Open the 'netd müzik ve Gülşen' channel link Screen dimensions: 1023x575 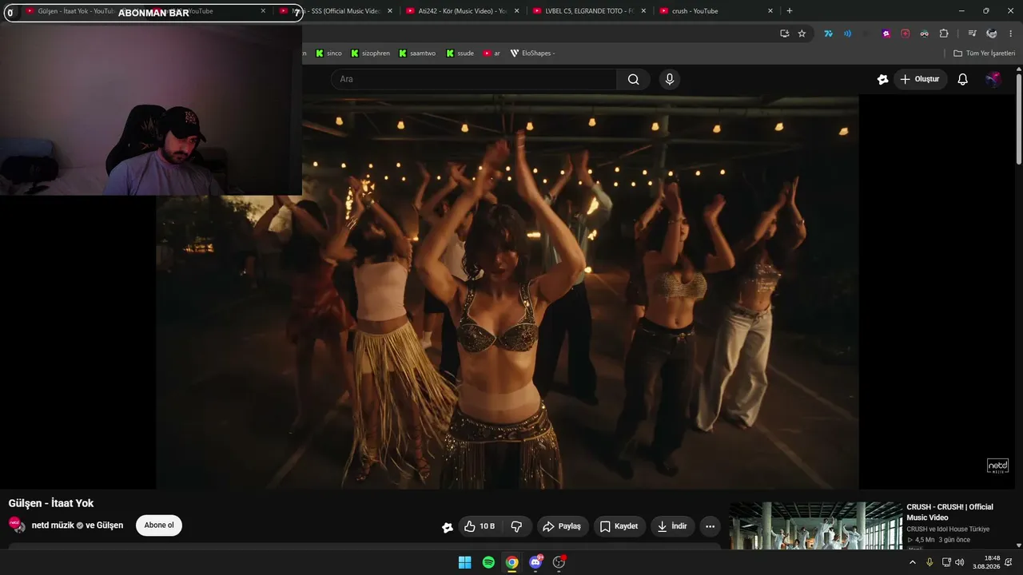[78, 525]
